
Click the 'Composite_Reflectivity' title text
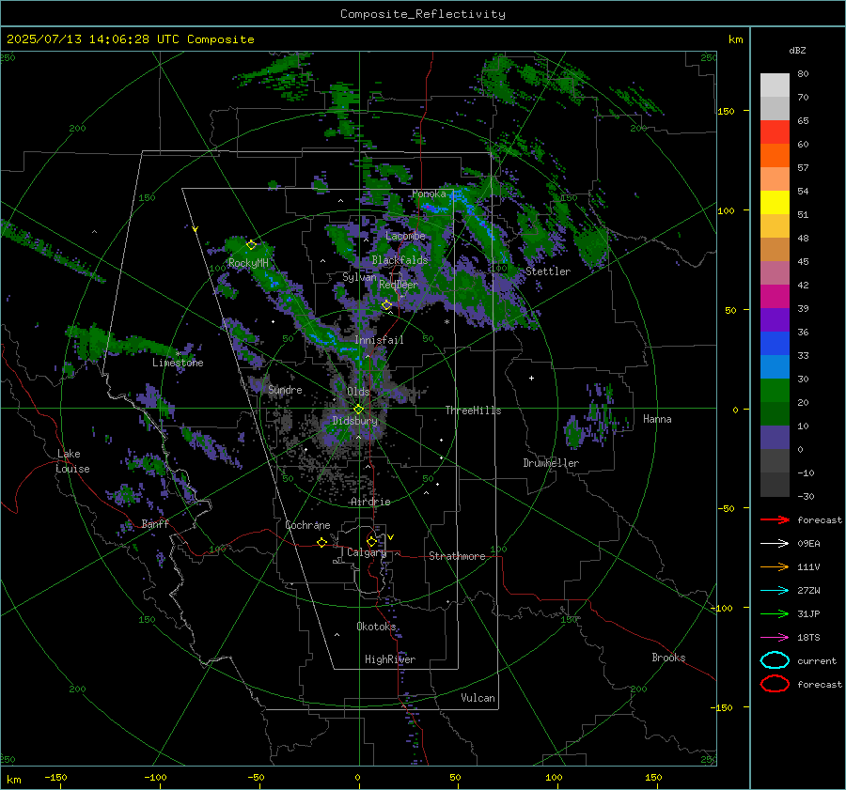click(x=422, y=14)
